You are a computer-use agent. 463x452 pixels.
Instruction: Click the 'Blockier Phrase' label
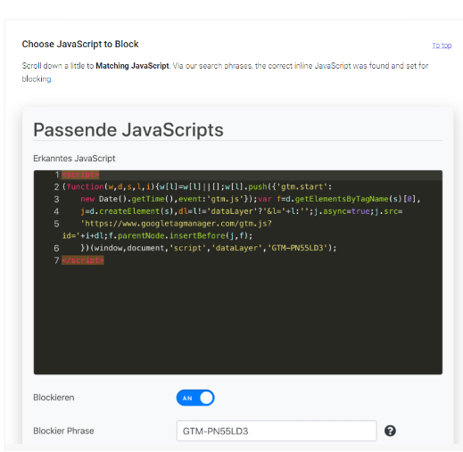[63, 431]
